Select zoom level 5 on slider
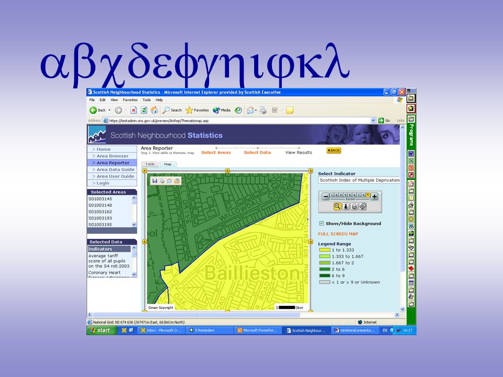 [350, 195]
